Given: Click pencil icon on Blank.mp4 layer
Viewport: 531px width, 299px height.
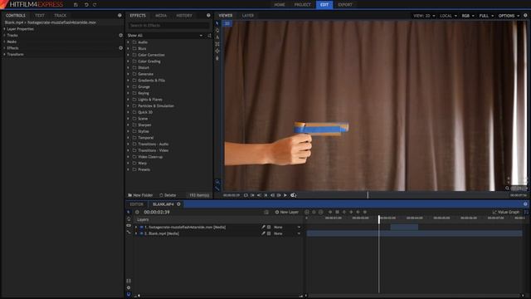Looking at the screenshot, I should click(263, 233).
